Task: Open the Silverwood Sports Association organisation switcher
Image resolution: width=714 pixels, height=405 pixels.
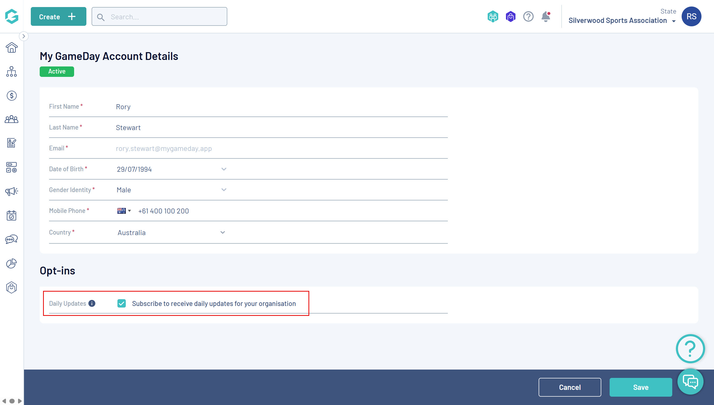Action: click(x=622, y=21)
